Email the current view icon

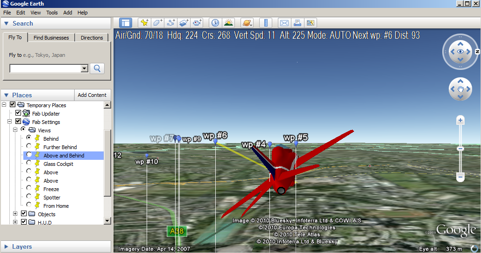pos(284,23)
